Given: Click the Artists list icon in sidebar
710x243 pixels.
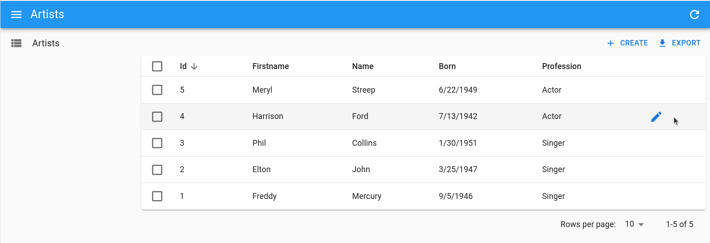Looking at the screenshot, I should tap(16, 43).
